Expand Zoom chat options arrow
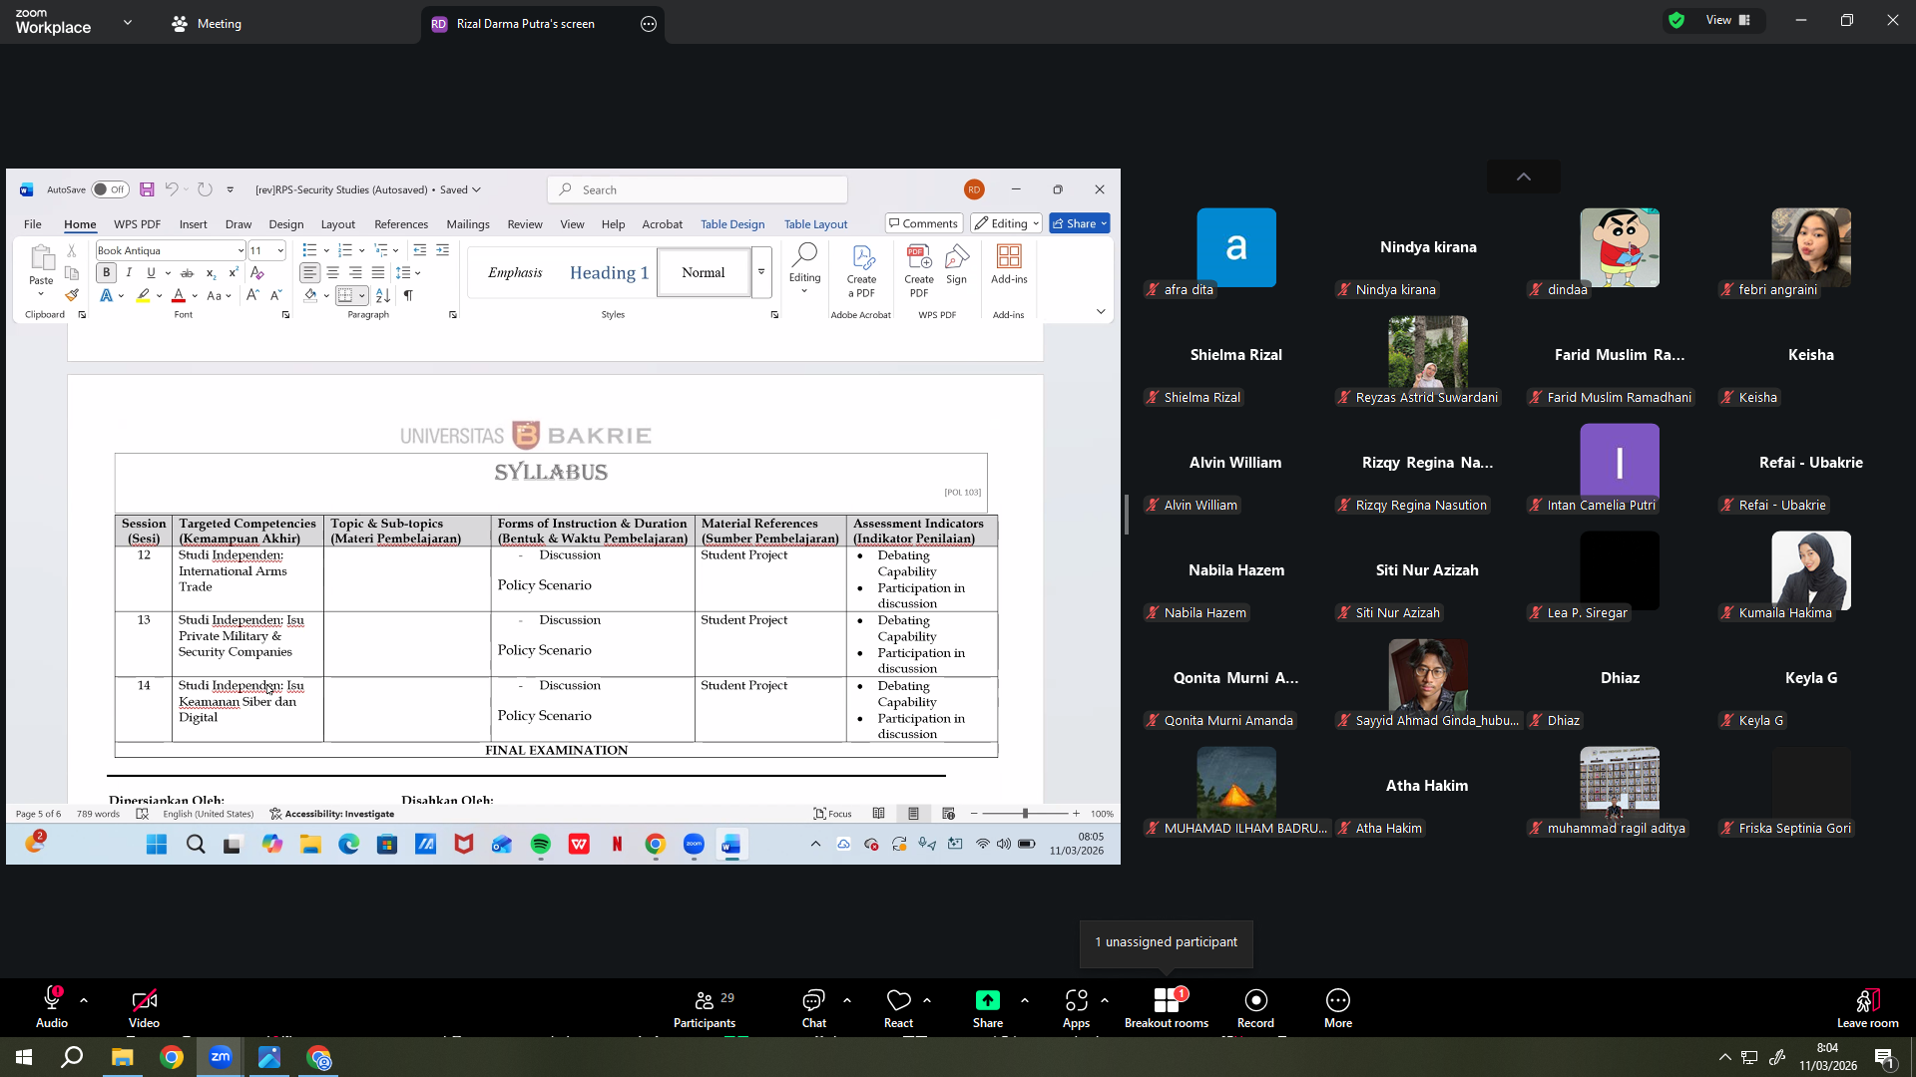Viewport: 1916px width, 1077px height. point(847,1000)
